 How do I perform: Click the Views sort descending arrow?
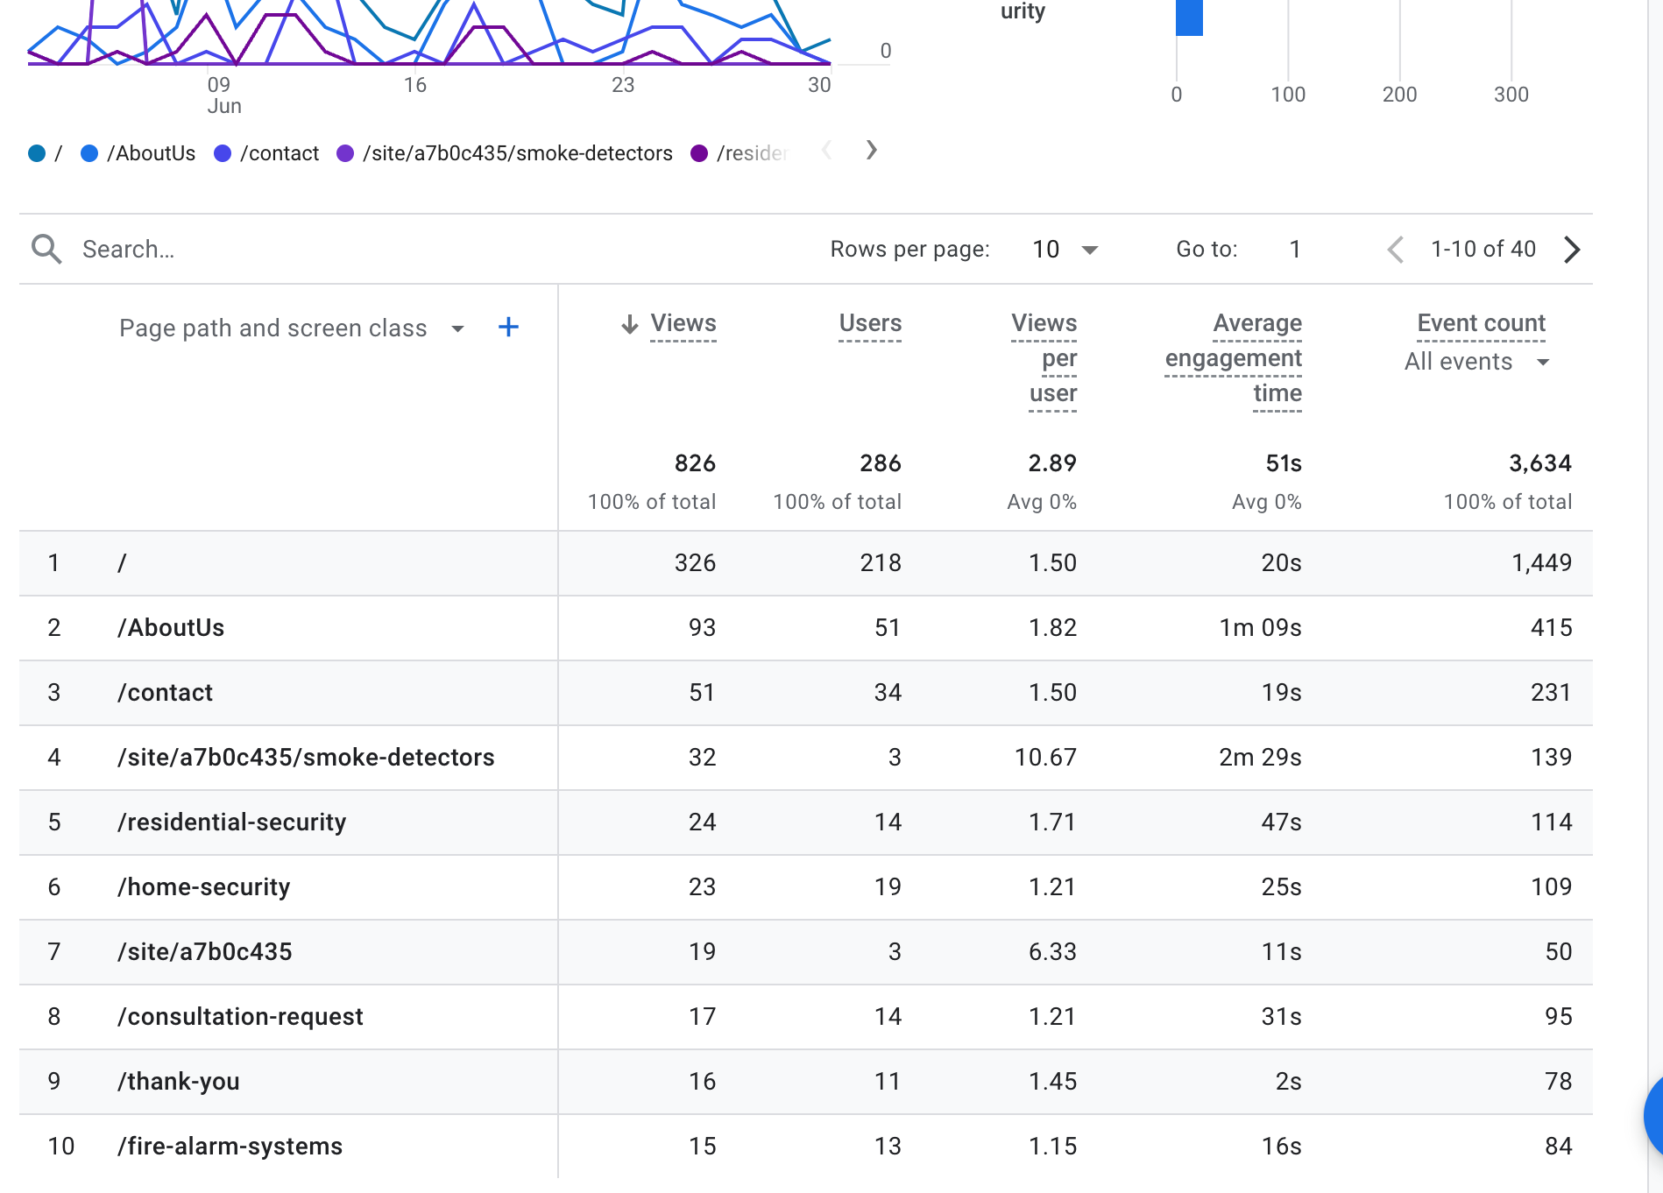pos(629,324)
